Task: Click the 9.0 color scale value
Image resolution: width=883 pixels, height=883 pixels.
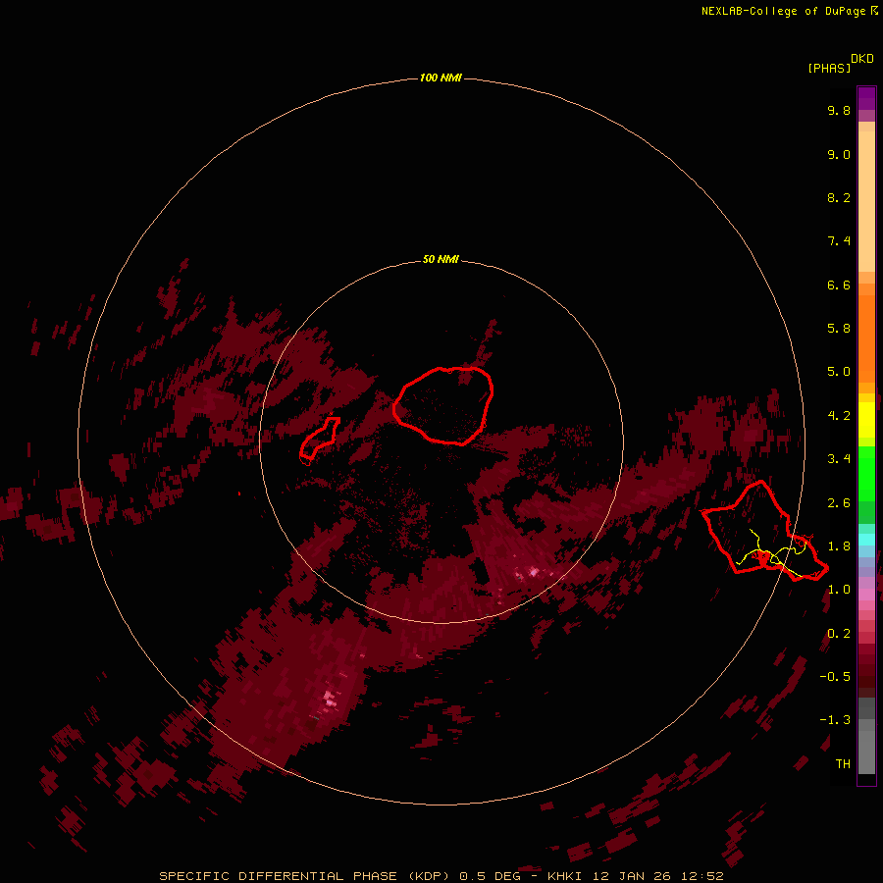Action: [x=839, y=154]
